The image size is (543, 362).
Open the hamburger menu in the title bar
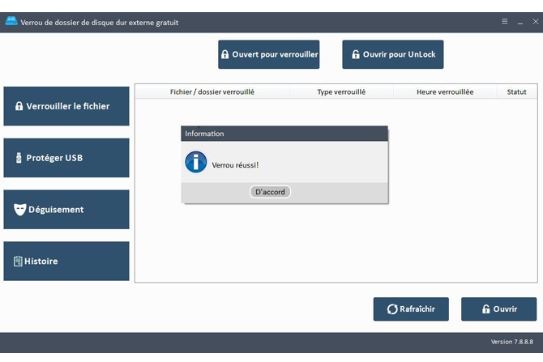point(505,22)
